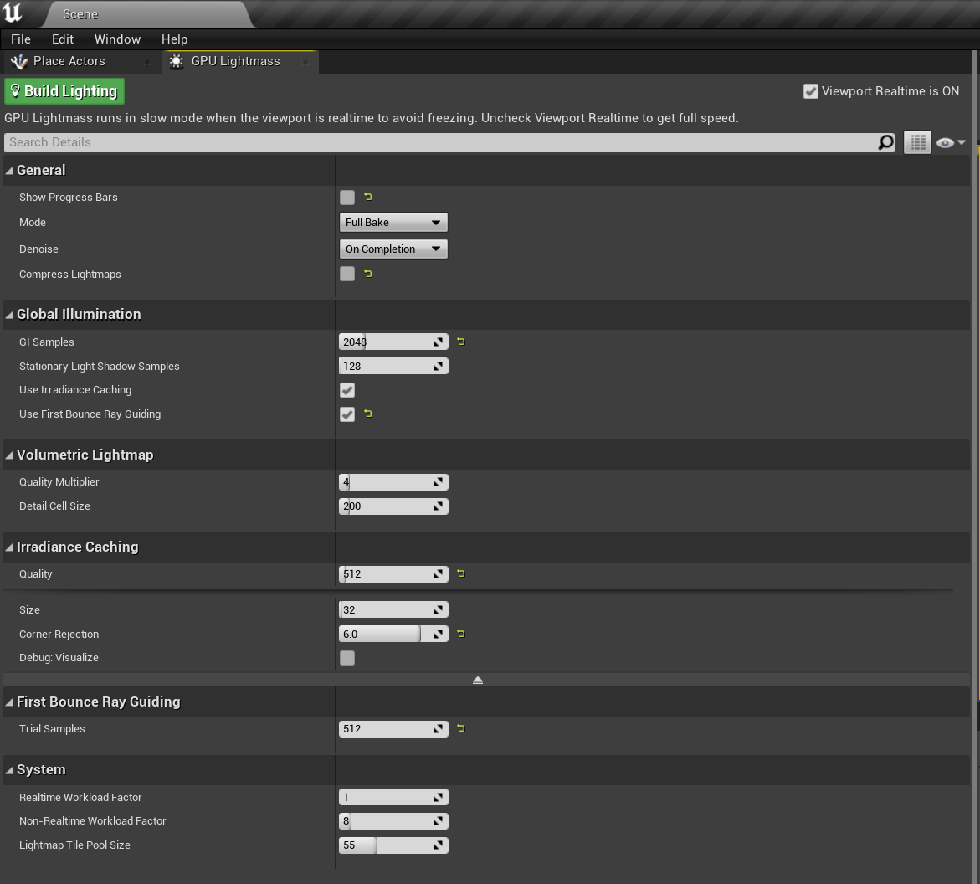Collapse the Volumetric Lightmap section
This screenshot has height=884, width=980.
point(9,455)
